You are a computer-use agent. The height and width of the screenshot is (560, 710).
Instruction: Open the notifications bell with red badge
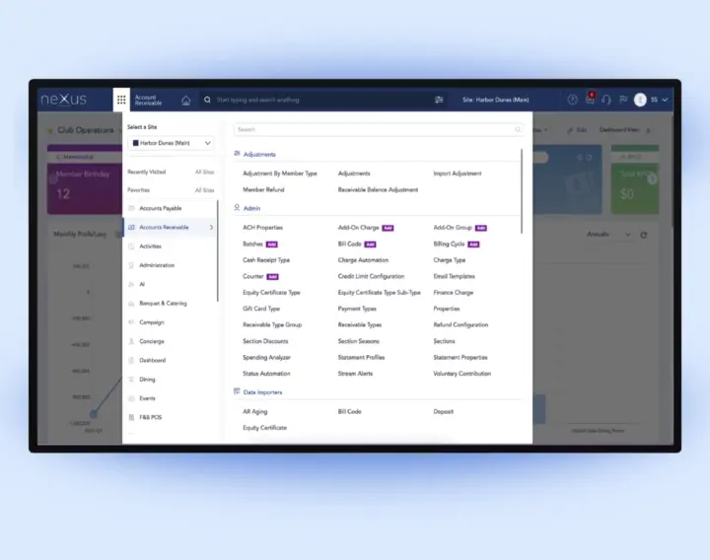[590, 100]
